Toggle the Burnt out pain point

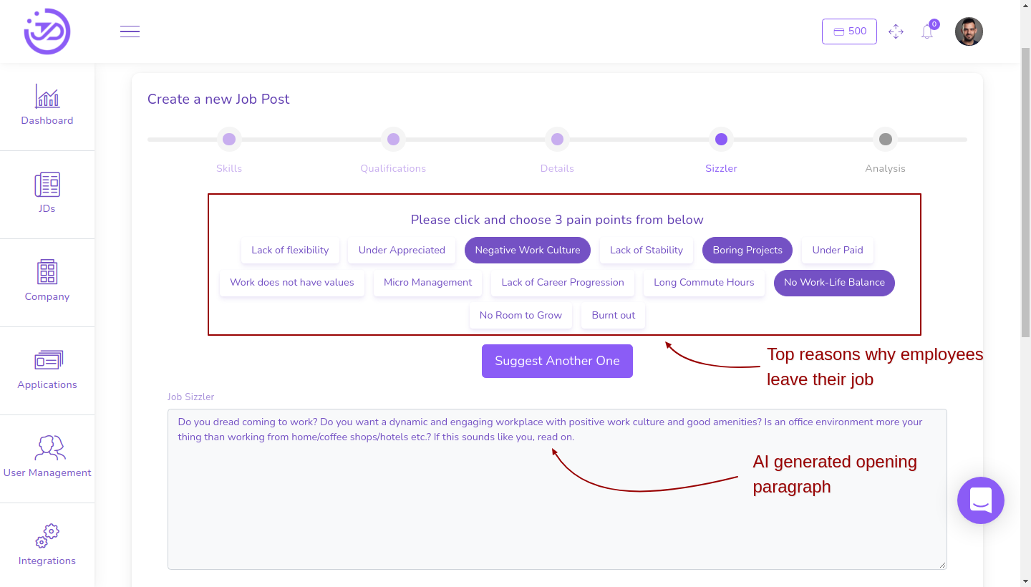613,315
